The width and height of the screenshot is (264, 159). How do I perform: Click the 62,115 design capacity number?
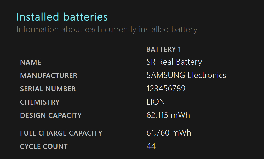tap(157, 115)
